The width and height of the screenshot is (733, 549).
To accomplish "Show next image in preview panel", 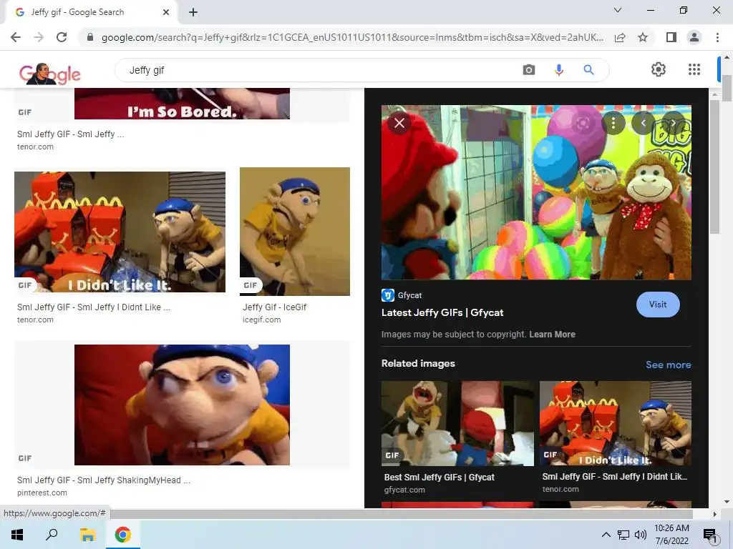I will pyautogui.click(x=673, y=123).
